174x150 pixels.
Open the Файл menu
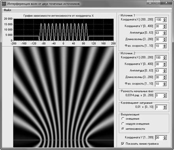[8, 10]
